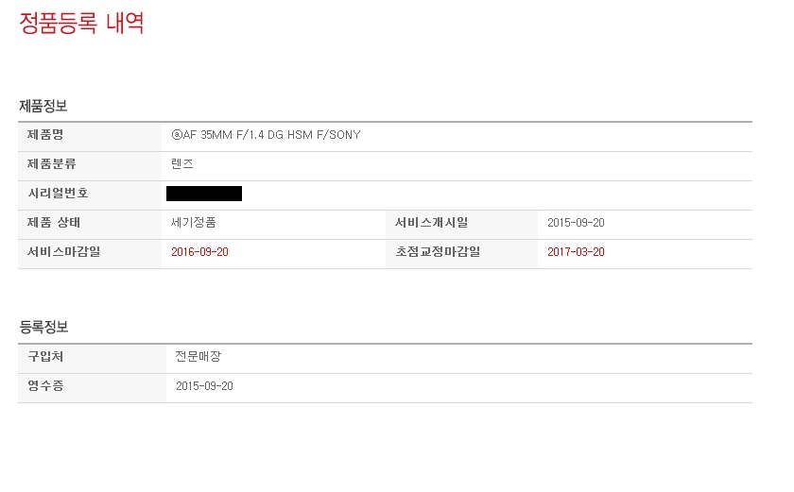Click the '시리얼번호' row label

pyautogui.click(x=58, y=194)
